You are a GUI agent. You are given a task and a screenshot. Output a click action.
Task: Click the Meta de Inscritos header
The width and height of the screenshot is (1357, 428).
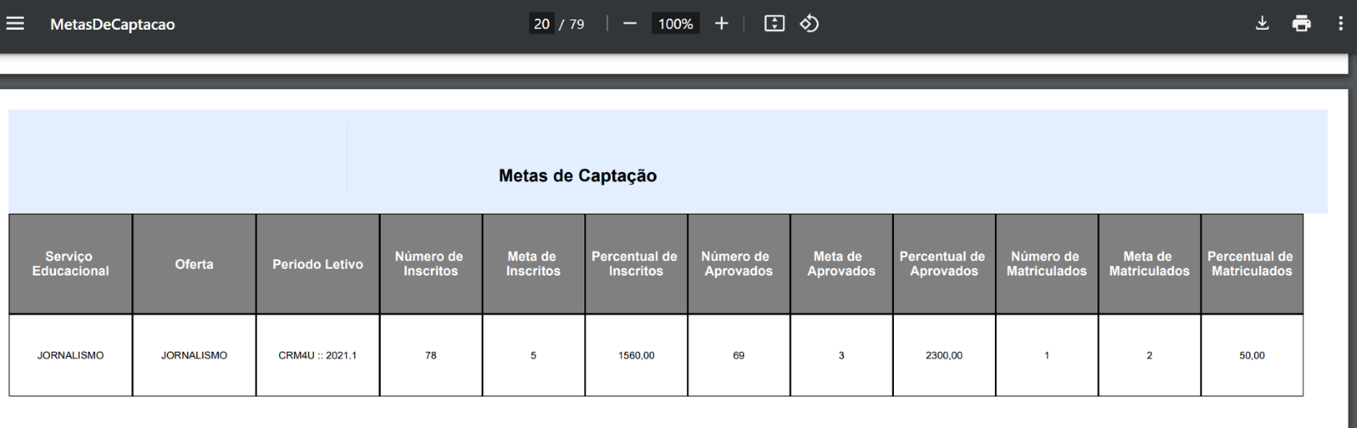click(x=533, y=264)
